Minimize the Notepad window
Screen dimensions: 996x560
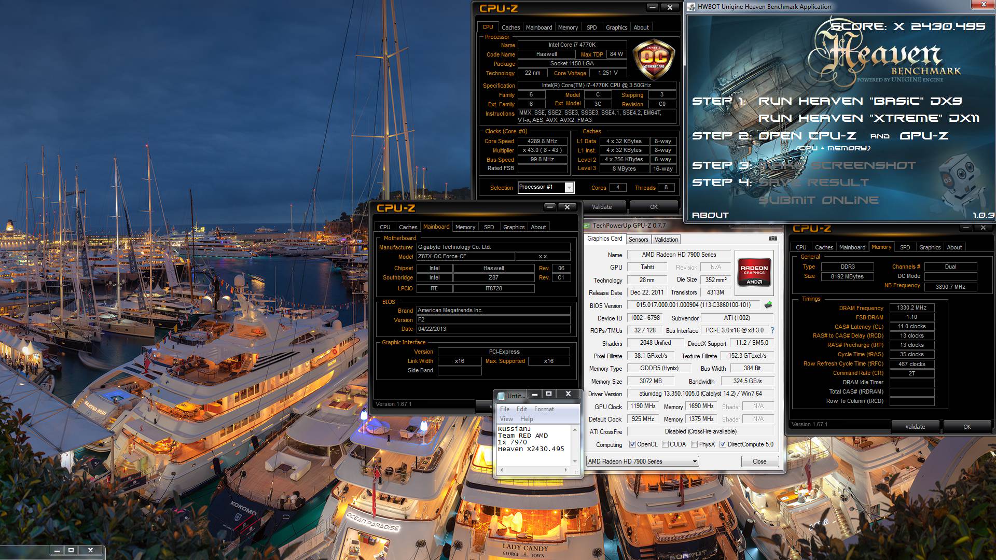tap(534, 395)
